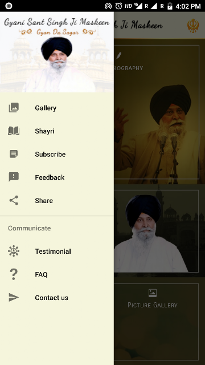Select Contact us in the drawer
205x365 pixels.
click(57, 298)
